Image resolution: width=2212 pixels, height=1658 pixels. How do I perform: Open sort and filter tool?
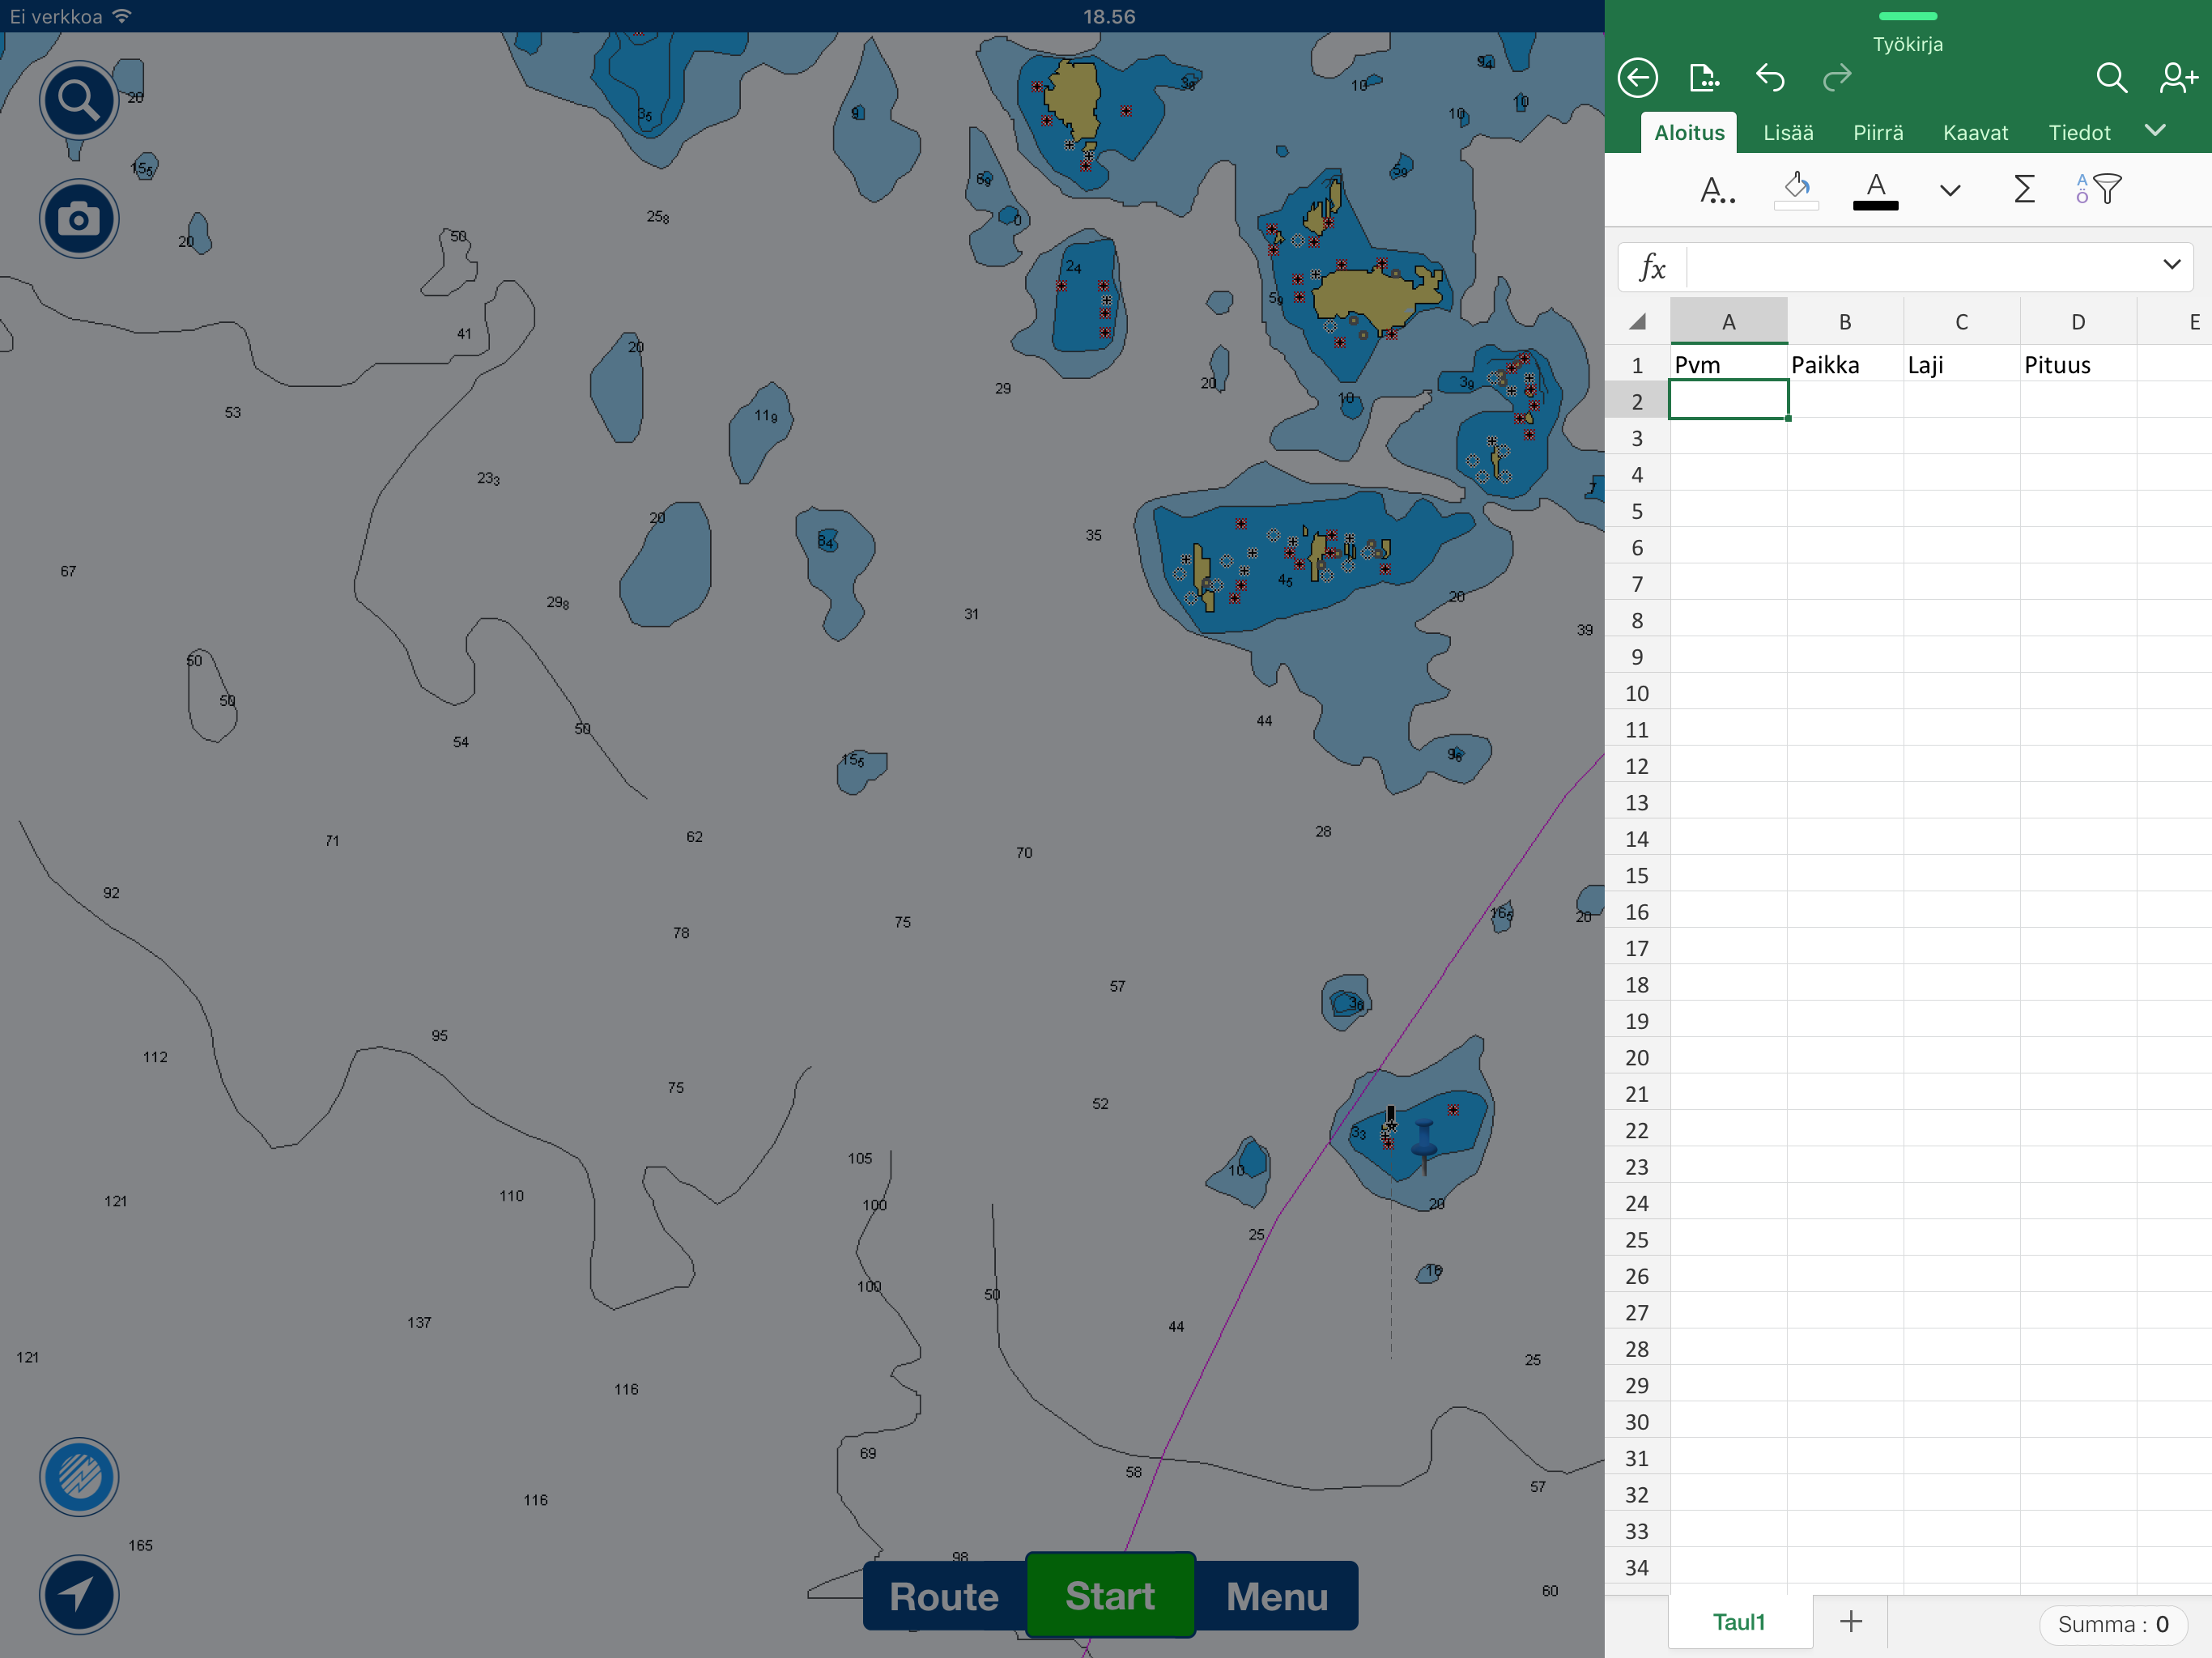pos(2098,189)
